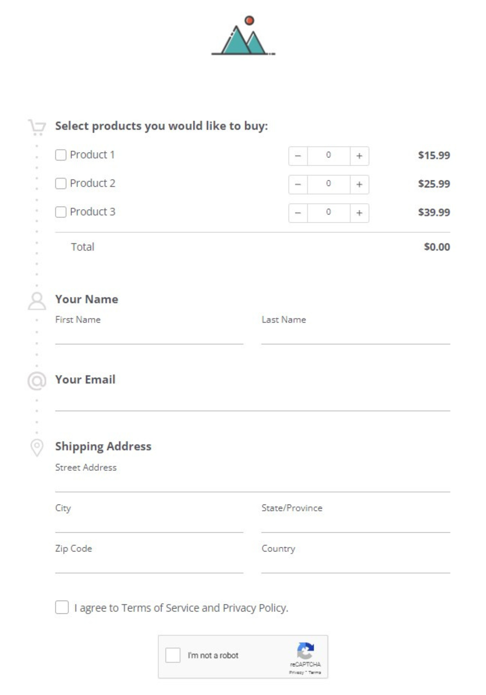Open reCAPTCHA Terms link
This screenshot has width=486, height=695.
coord(315,672)
